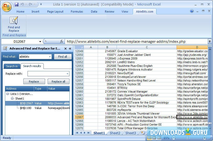
Task: Launch the Find and Replace ribbon tool
Action: tap(14, 24)
